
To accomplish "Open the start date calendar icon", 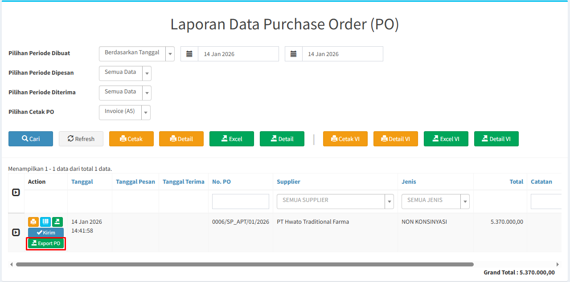I will (x=189, y=54).
